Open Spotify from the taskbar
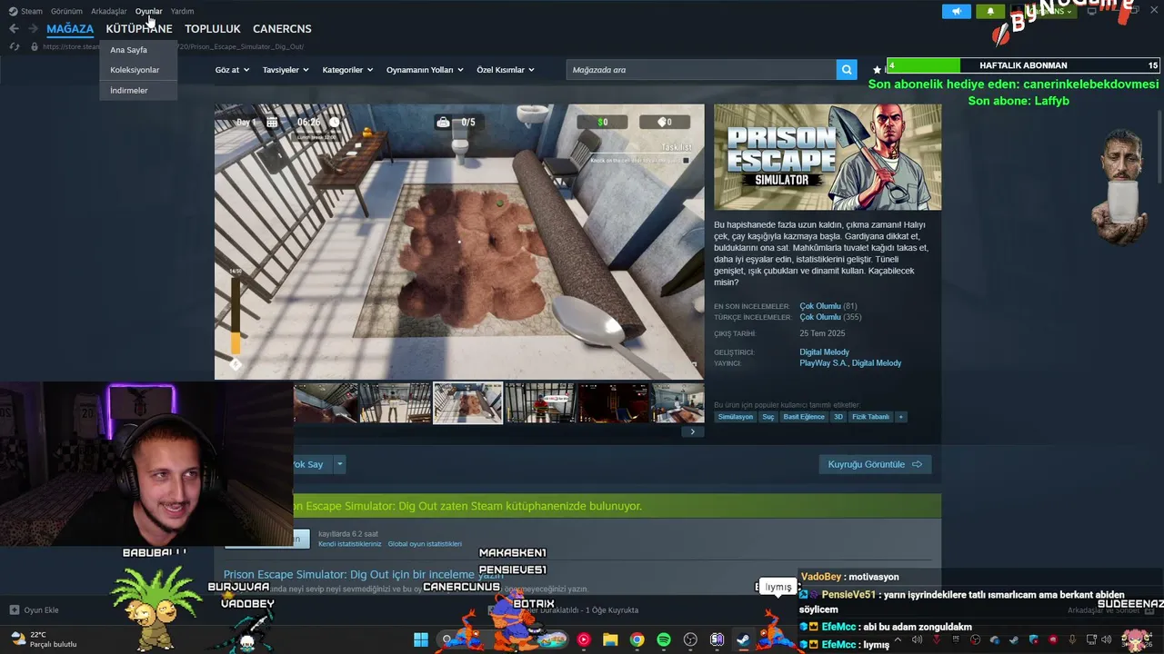Image resolution: width=1164 pixels, height=654 pixels. pos(664,639)
